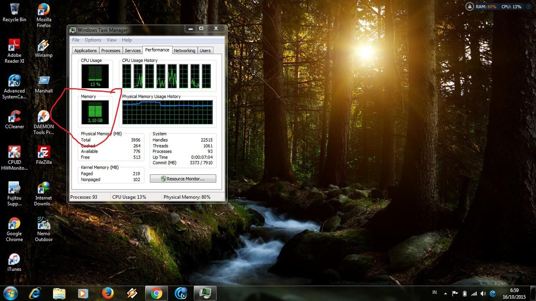Launch Mozilla Firefox from the desktop

tap(44, 15)
